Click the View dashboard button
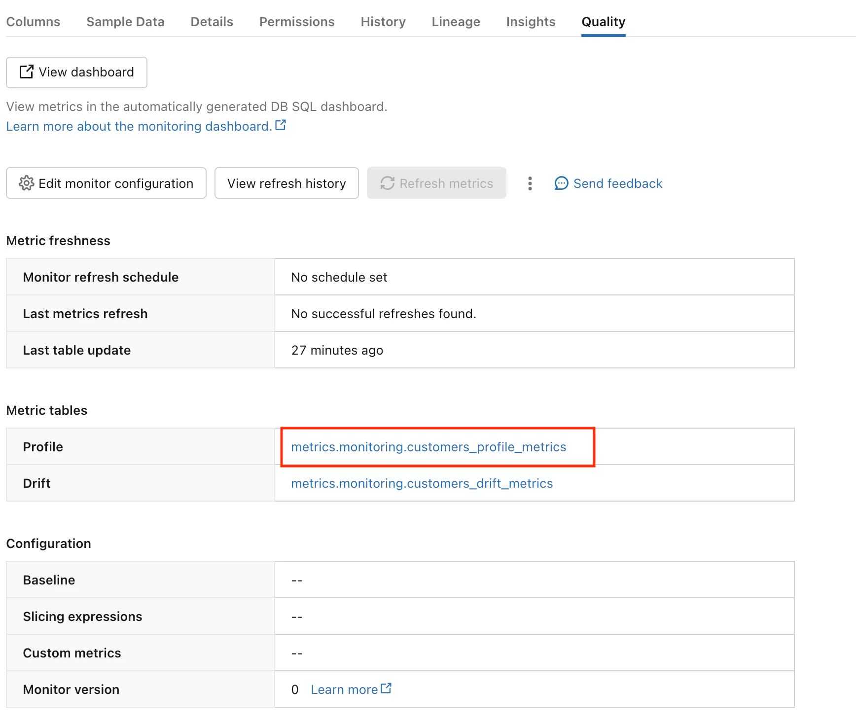 point(76,73)
